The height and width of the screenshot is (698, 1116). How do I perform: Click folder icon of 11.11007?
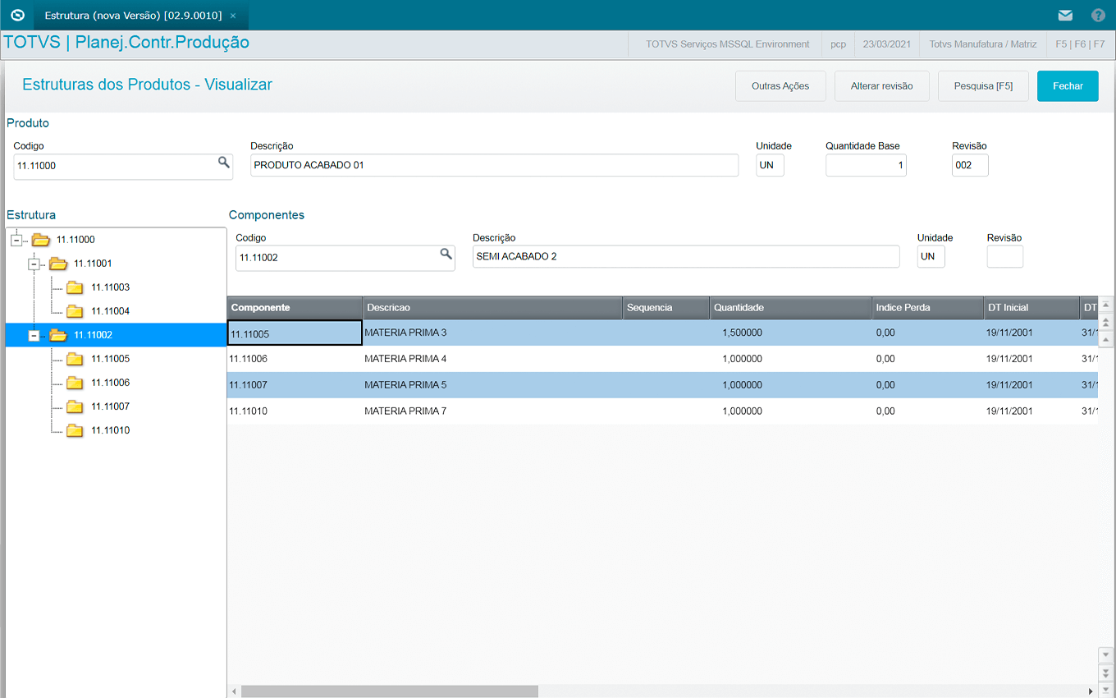point(75,406)
